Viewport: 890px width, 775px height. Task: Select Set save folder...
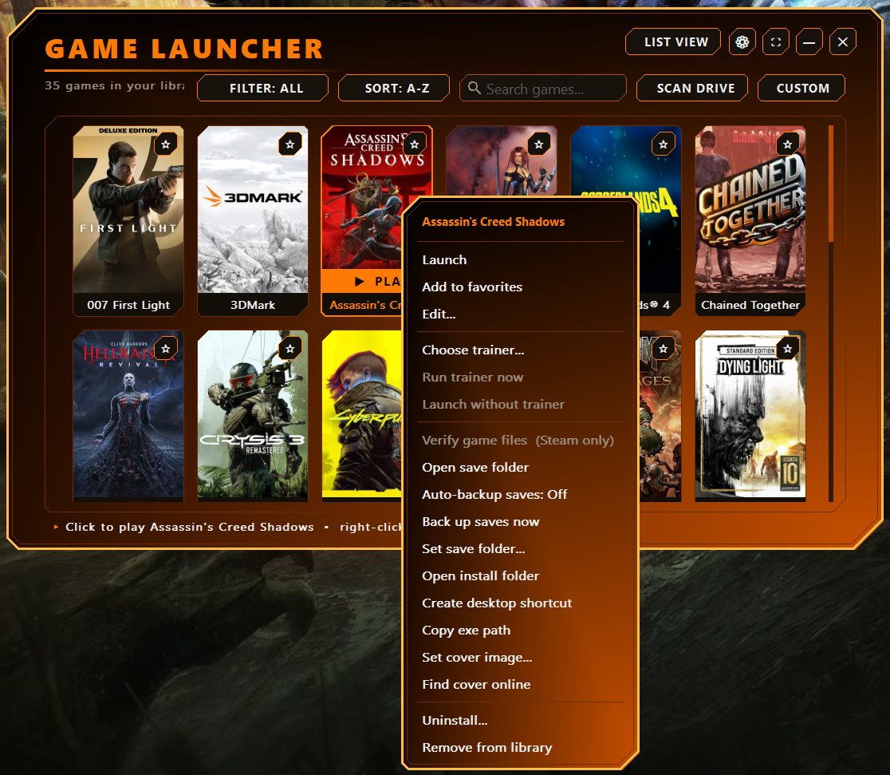520,549
